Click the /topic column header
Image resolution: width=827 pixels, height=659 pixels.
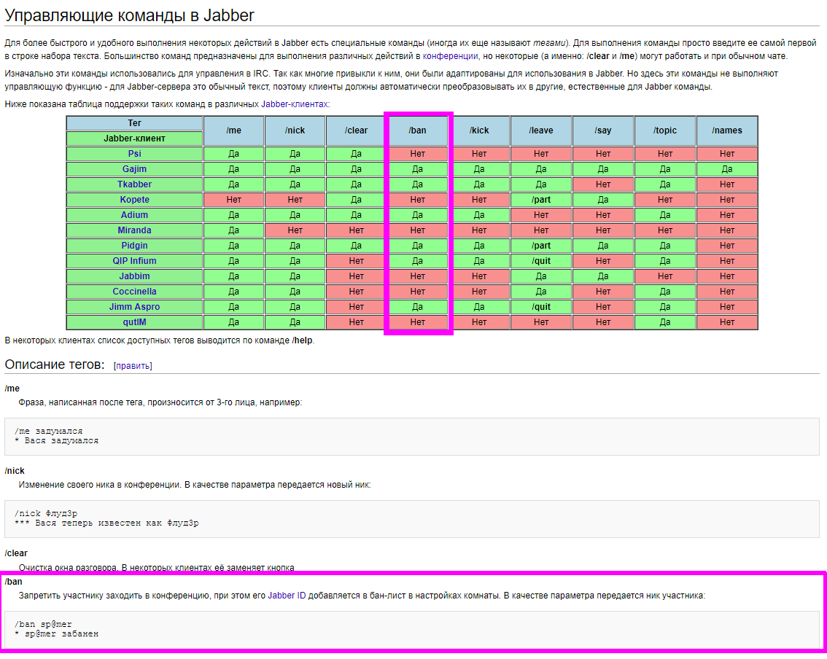point(665,130)
